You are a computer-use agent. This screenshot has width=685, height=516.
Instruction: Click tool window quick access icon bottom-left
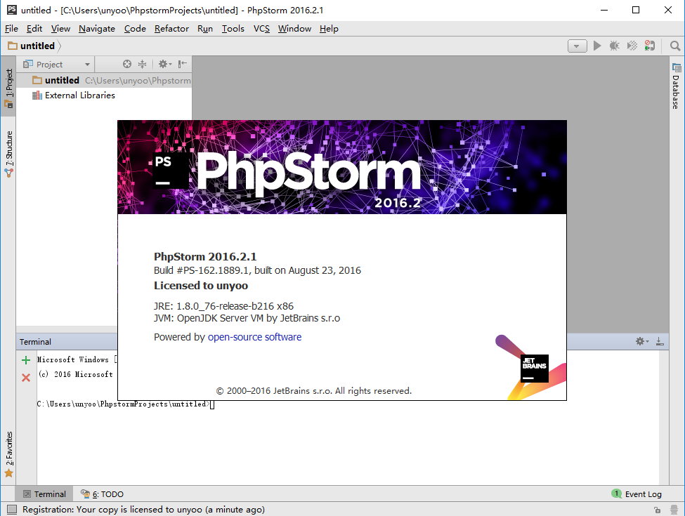point(12,510)
